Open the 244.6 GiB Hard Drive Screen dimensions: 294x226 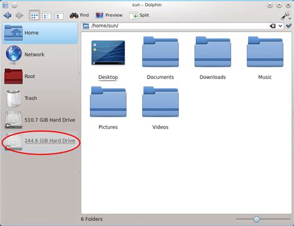(x=40, y=142)
